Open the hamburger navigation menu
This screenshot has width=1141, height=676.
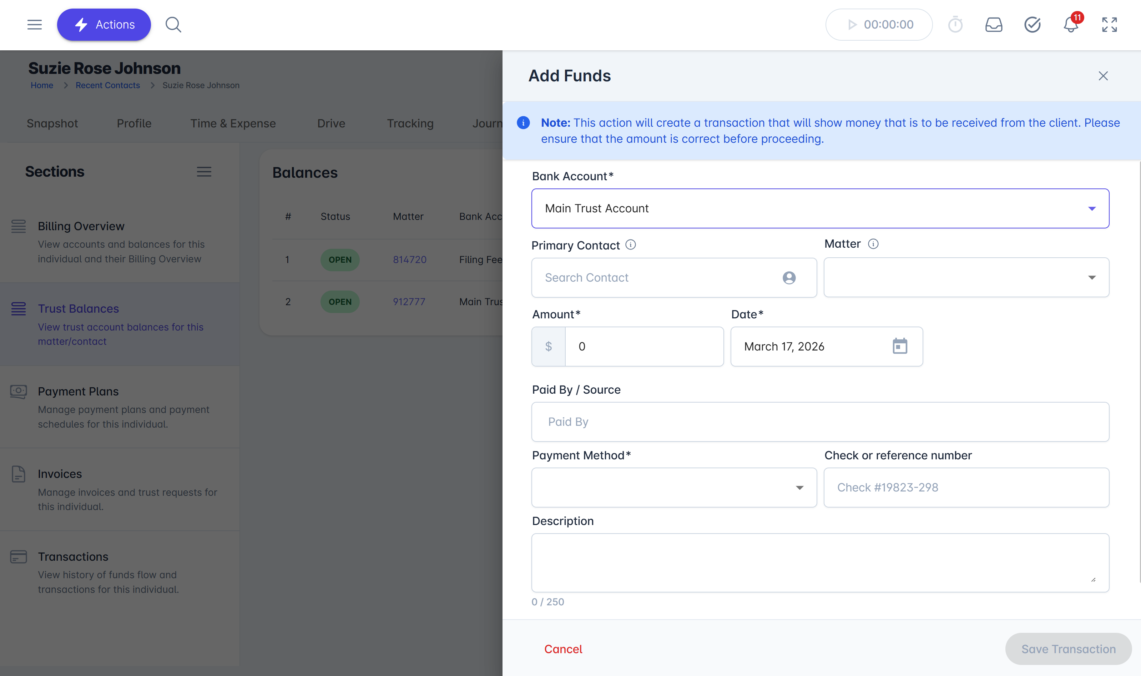click(35, 25)
